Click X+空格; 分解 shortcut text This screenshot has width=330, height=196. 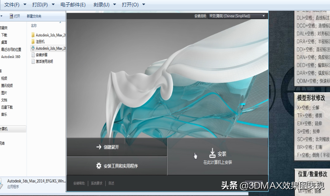pyautogui.click(x=308, y=108)
